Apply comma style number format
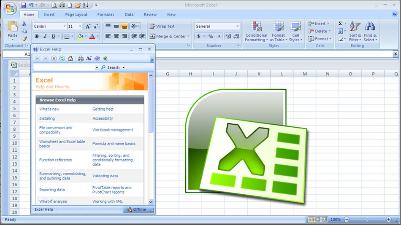This screenshot has height=225, width=401. coord(219,36)
